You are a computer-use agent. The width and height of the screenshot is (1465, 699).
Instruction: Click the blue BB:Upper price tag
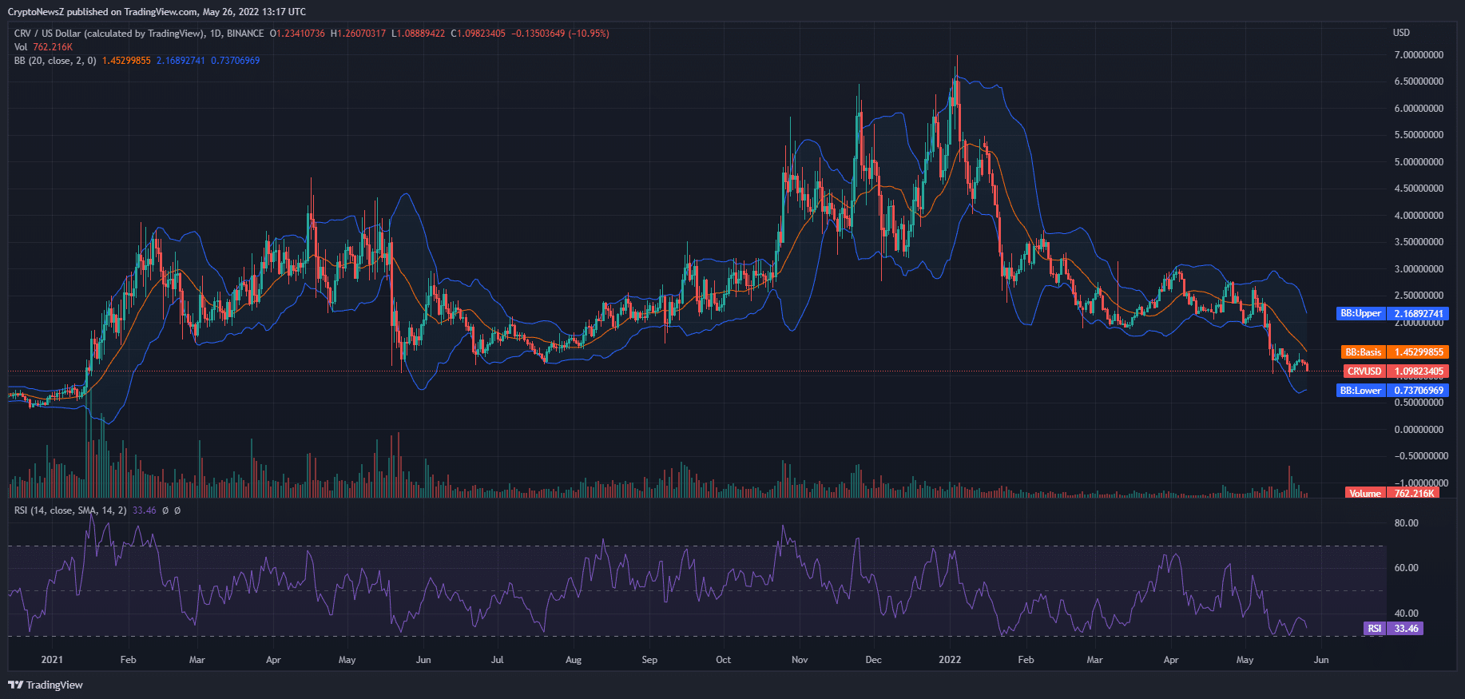click(x=1392, y=314)
